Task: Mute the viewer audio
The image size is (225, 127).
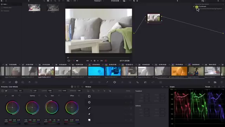Action: (77, 61)
